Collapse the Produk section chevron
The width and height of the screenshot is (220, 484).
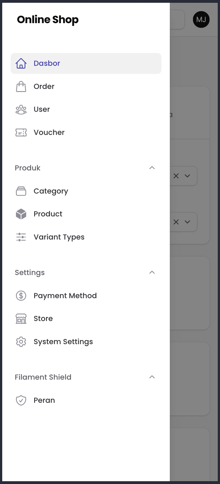click(x=152, y=168)
